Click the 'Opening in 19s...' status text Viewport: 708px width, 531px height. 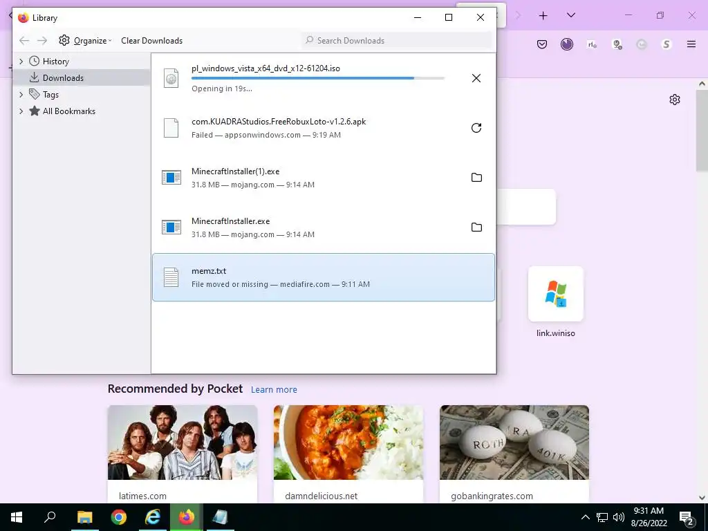pyautogui.click(x=222, y=88)
